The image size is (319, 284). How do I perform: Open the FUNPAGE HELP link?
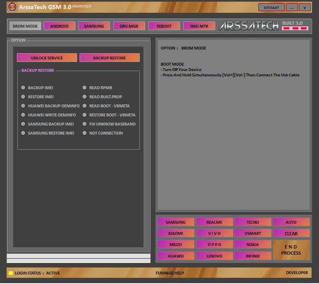[170, 273]
